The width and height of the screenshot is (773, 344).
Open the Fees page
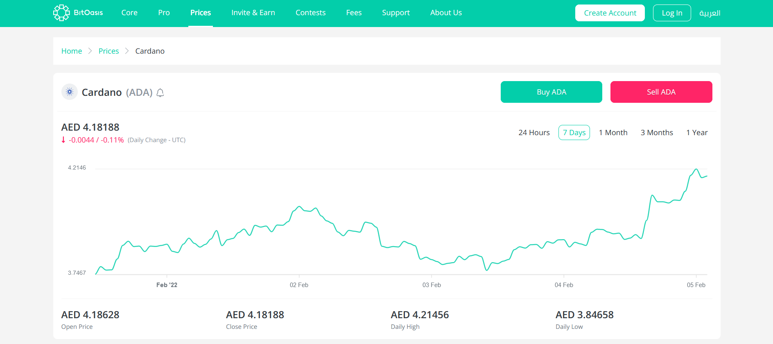tap(354, 13)
